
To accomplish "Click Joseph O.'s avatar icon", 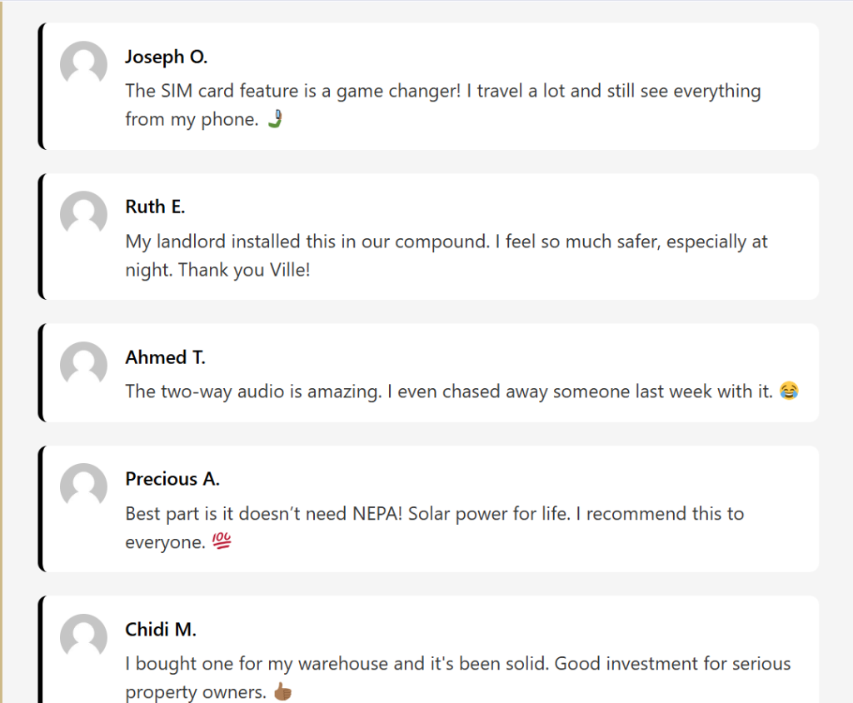I will [x=83, y=64].
